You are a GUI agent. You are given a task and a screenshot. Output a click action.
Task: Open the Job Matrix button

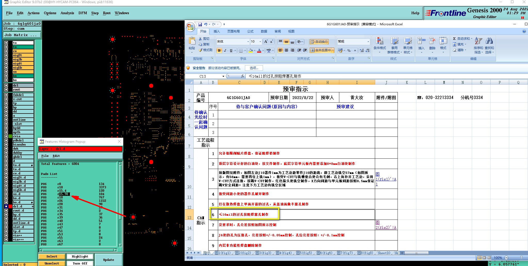click(x=22, y=35)
